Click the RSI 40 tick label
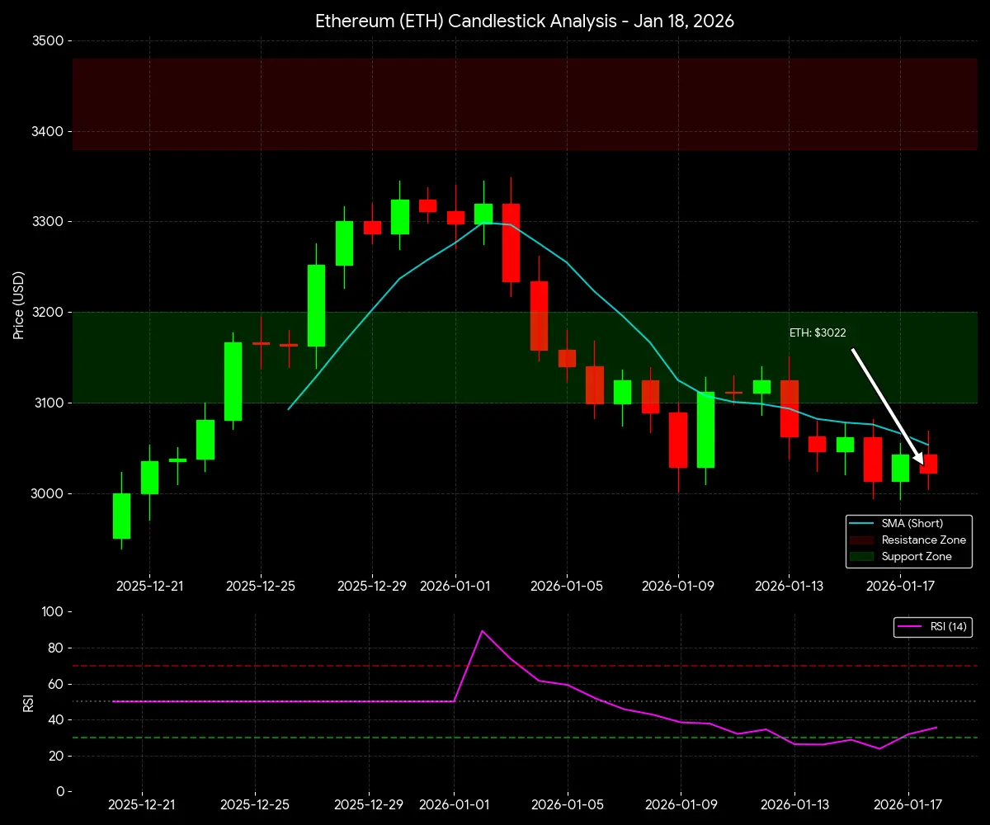Image resolution: width=990 pixels, height=825 pixels. coord(55,720)
